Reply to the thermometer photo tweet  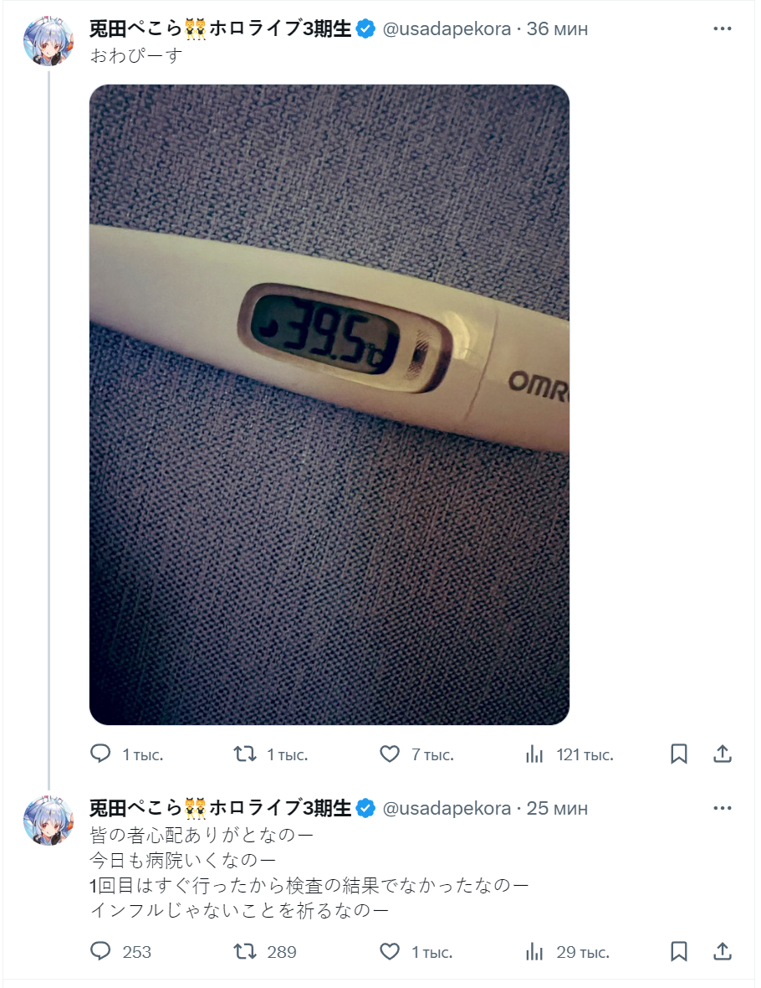100,754
